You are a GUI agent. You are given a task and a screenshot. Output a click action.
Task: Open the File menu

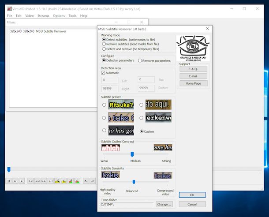tap(10, 16)
